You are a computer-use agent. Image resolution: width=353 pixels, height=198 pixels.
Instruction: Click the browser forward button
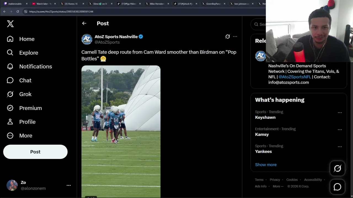click(x=11, y=12)
